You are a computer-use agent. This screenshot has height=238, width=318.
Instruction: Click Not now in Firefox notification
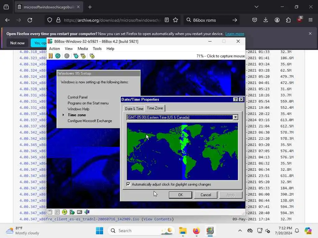(x=17, y=43)
